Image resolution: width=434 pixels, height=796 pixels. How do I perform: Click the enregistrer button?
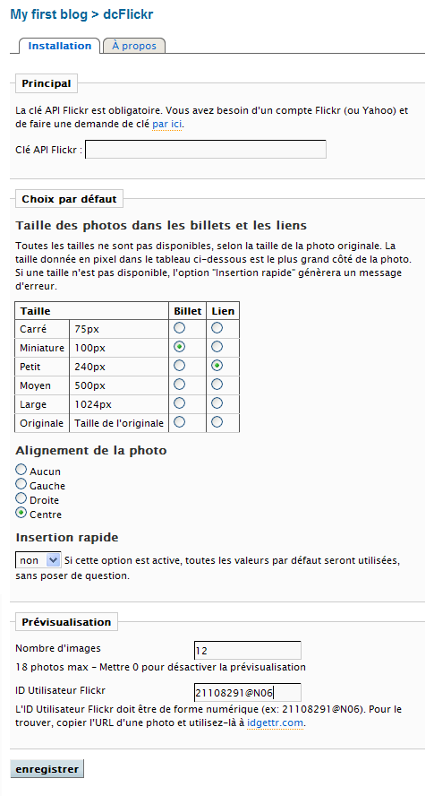[x=47, y=768]
